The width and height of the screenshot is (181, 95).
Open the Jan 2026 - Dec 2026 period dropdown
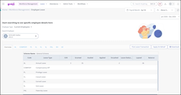170,17
